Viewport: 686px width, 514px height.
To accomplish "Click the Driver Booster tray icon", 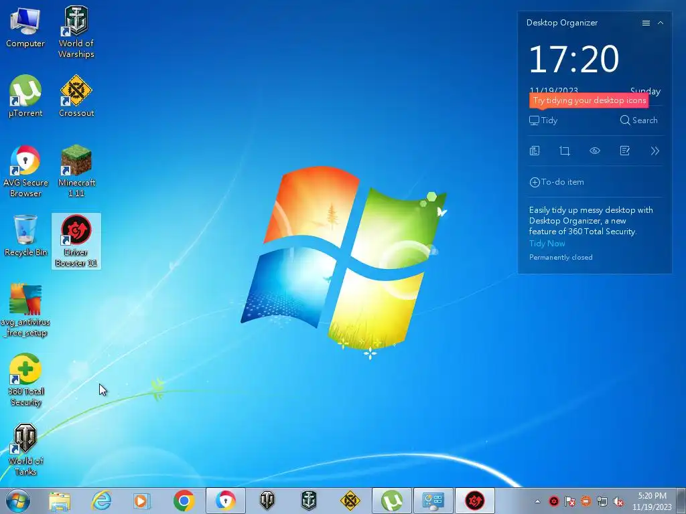I will tap(554, 501).
